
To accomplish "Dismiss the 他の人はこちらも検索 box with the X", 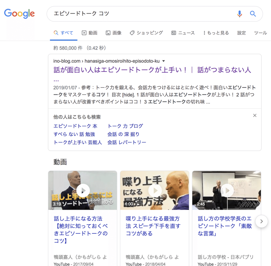I will point(255,115).
